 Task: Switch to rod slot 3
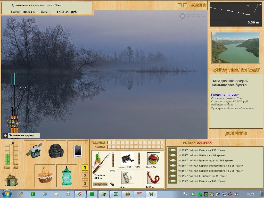coord(85,184)
